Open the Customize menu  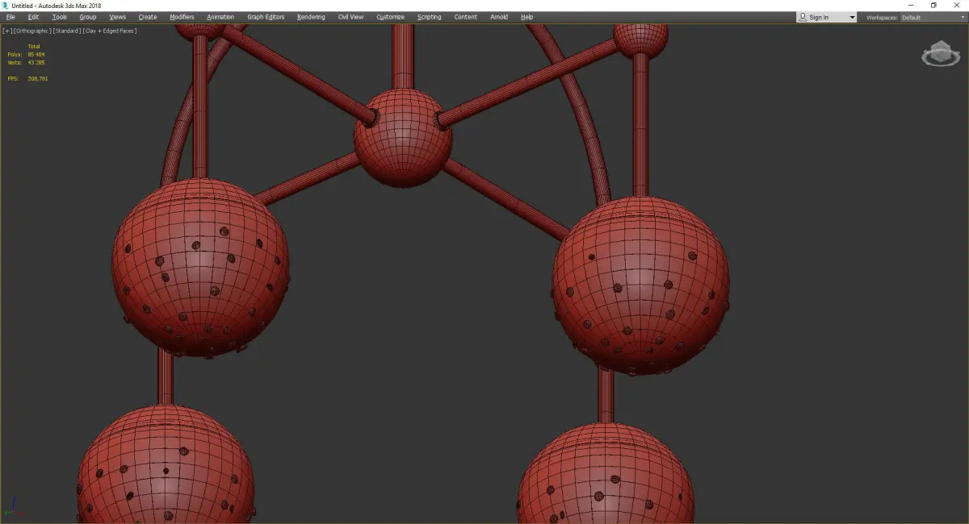click(390, 17)
